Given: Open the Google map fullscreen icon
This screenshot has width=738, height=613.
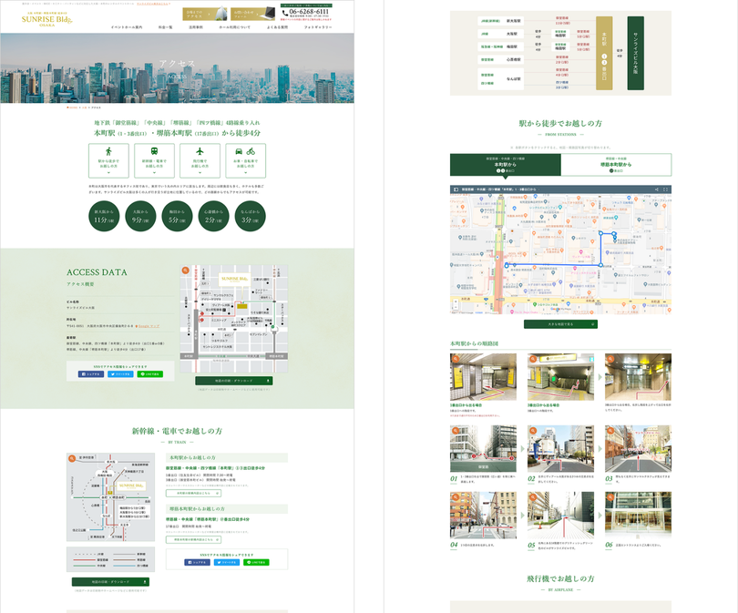Looking at the screenshot, I should coord(665,189).
